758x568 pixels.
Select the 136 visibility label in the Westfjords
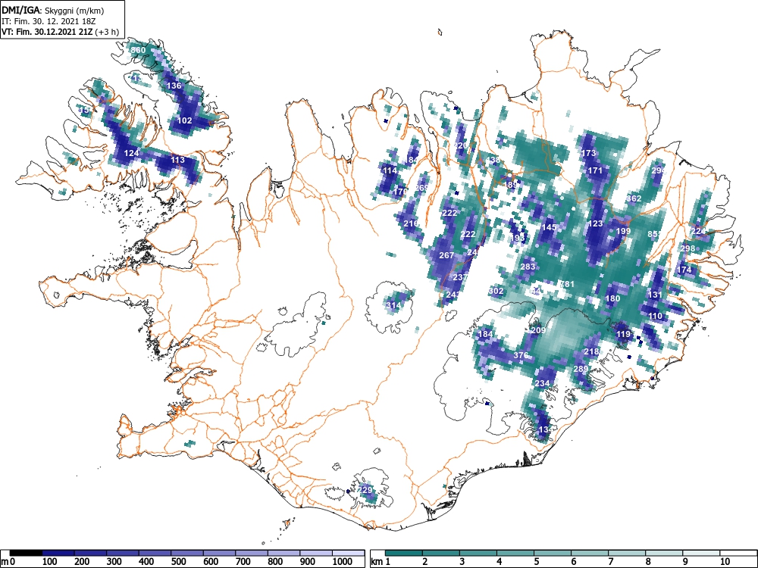(x=174, y=86)
